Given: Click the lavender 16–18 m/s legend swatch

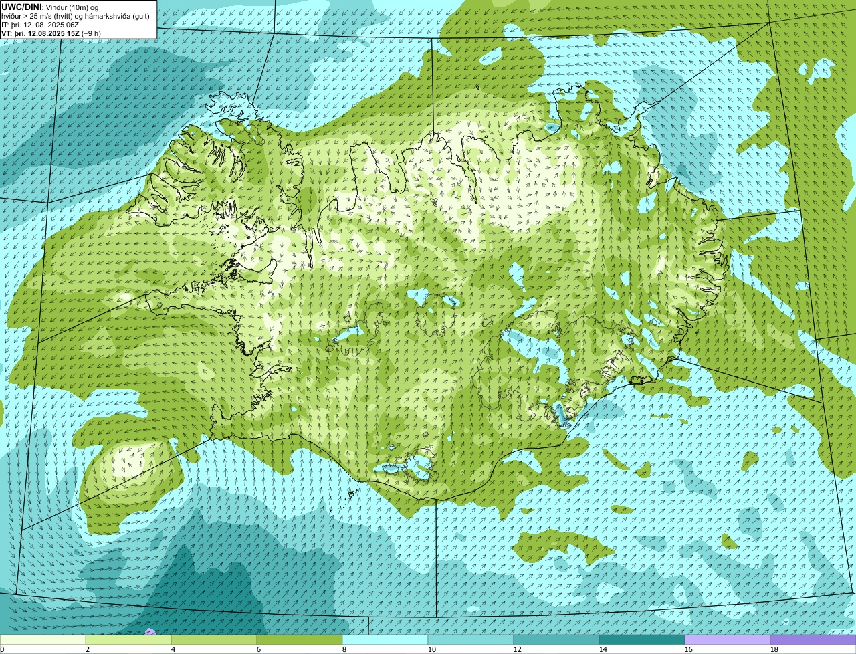Looking at the screenshot, I should (x=728, y=640).
